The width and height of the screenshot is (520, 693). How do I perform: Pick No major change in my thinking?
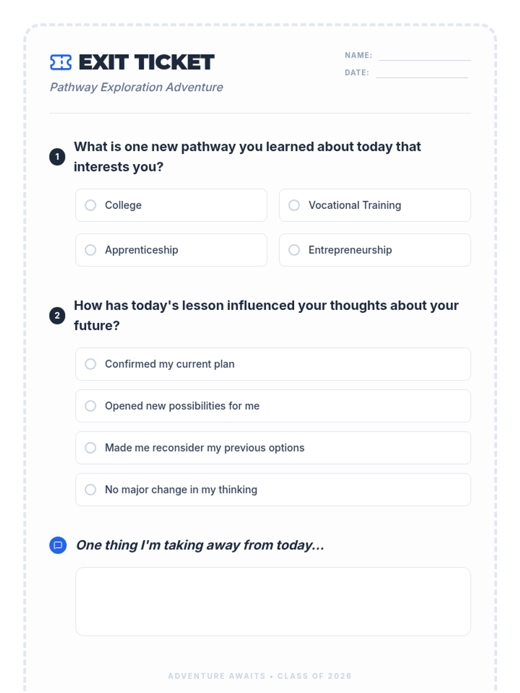point(273,489)
